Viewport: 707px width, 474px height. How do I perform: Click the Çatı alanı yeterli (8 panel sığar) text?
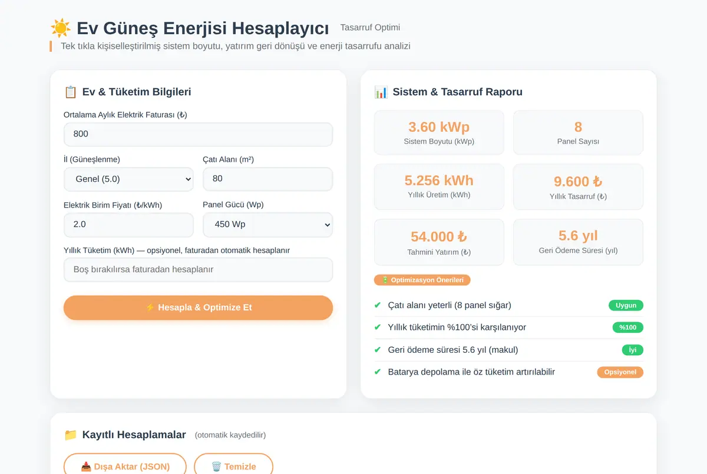450,305
